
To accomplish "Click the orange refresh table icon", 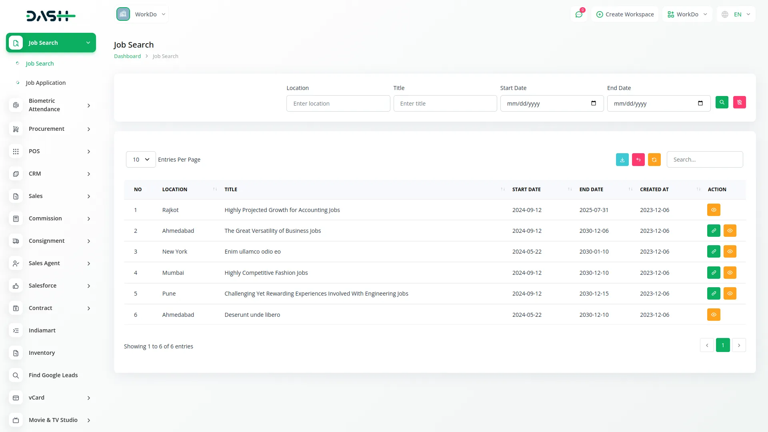I will tap(654, 160).
